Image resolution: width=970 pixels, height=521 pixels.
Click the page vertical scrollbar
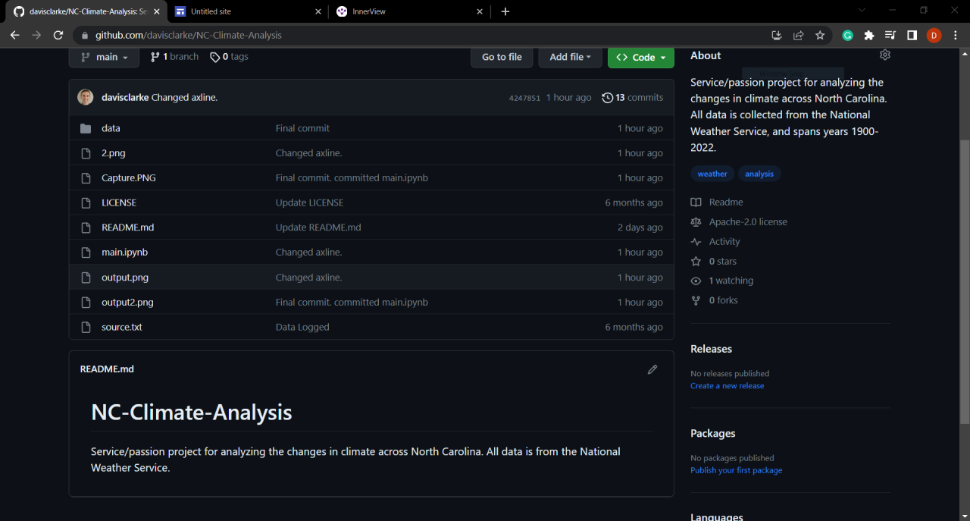click(964, 281)
